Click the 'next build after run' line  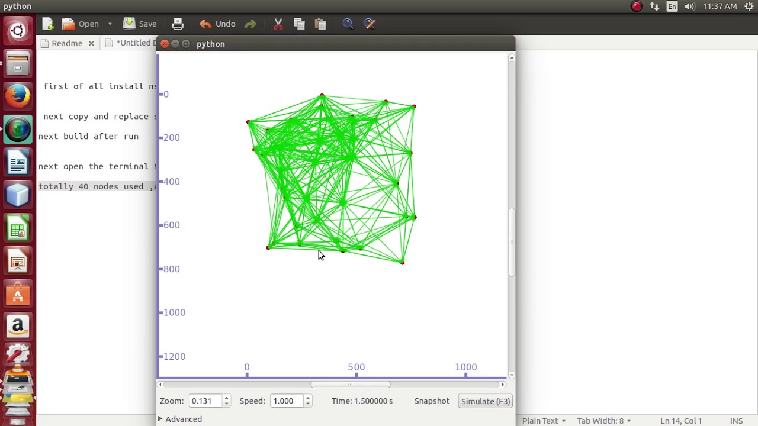pyautogui.click(x=88, y=136)
